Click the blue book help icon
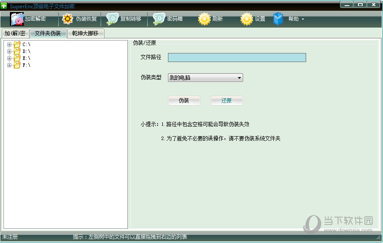The image size is (383, 243). (x=278, y=19)
